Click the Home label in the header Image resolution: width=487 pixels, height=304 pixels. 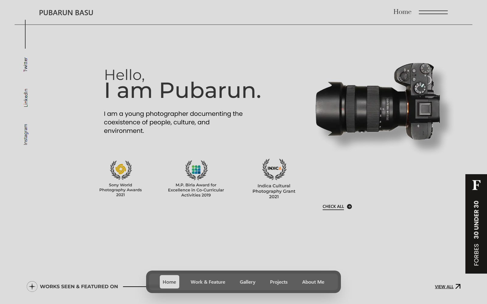pyautogui.click(x=402, y=12)
